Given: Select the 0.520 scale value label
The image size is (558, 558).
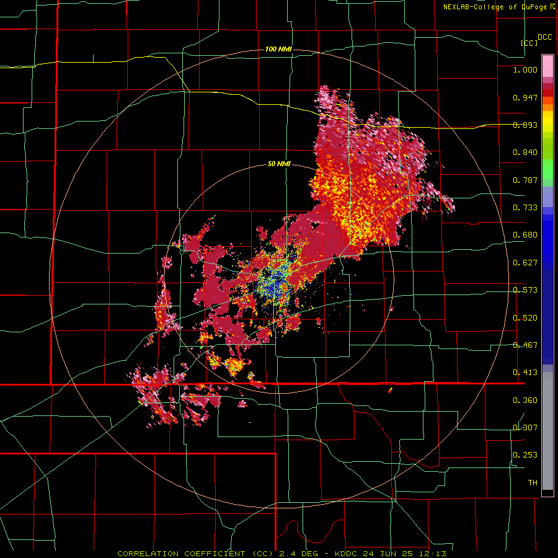Looking at the screenshot, I should (x=525, y=318).
